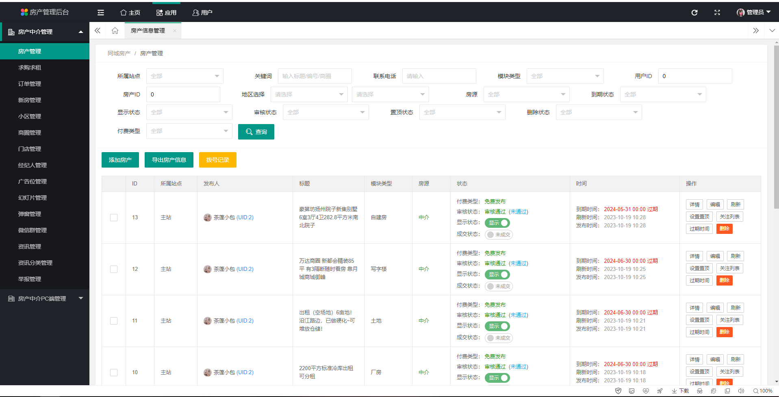Viewport: 779px width, 397px height.
Task: Open the 应用 top menu
Action: [x=166, y=13]
